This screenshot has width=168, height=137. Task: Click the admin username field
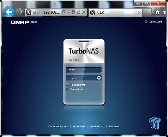tap(84, 70)
